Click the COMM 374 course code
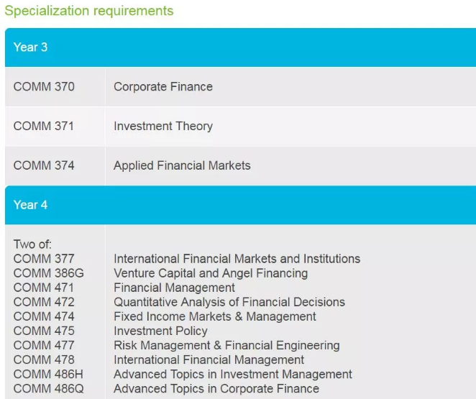Screen dimensions: 476x399 (x=44, y=165)
